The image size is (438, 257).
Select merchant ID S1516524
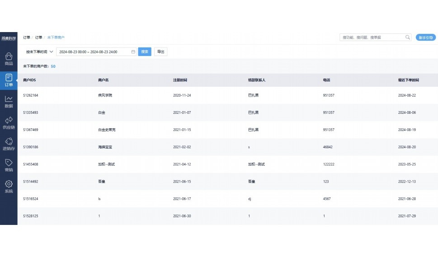point(30,199)
